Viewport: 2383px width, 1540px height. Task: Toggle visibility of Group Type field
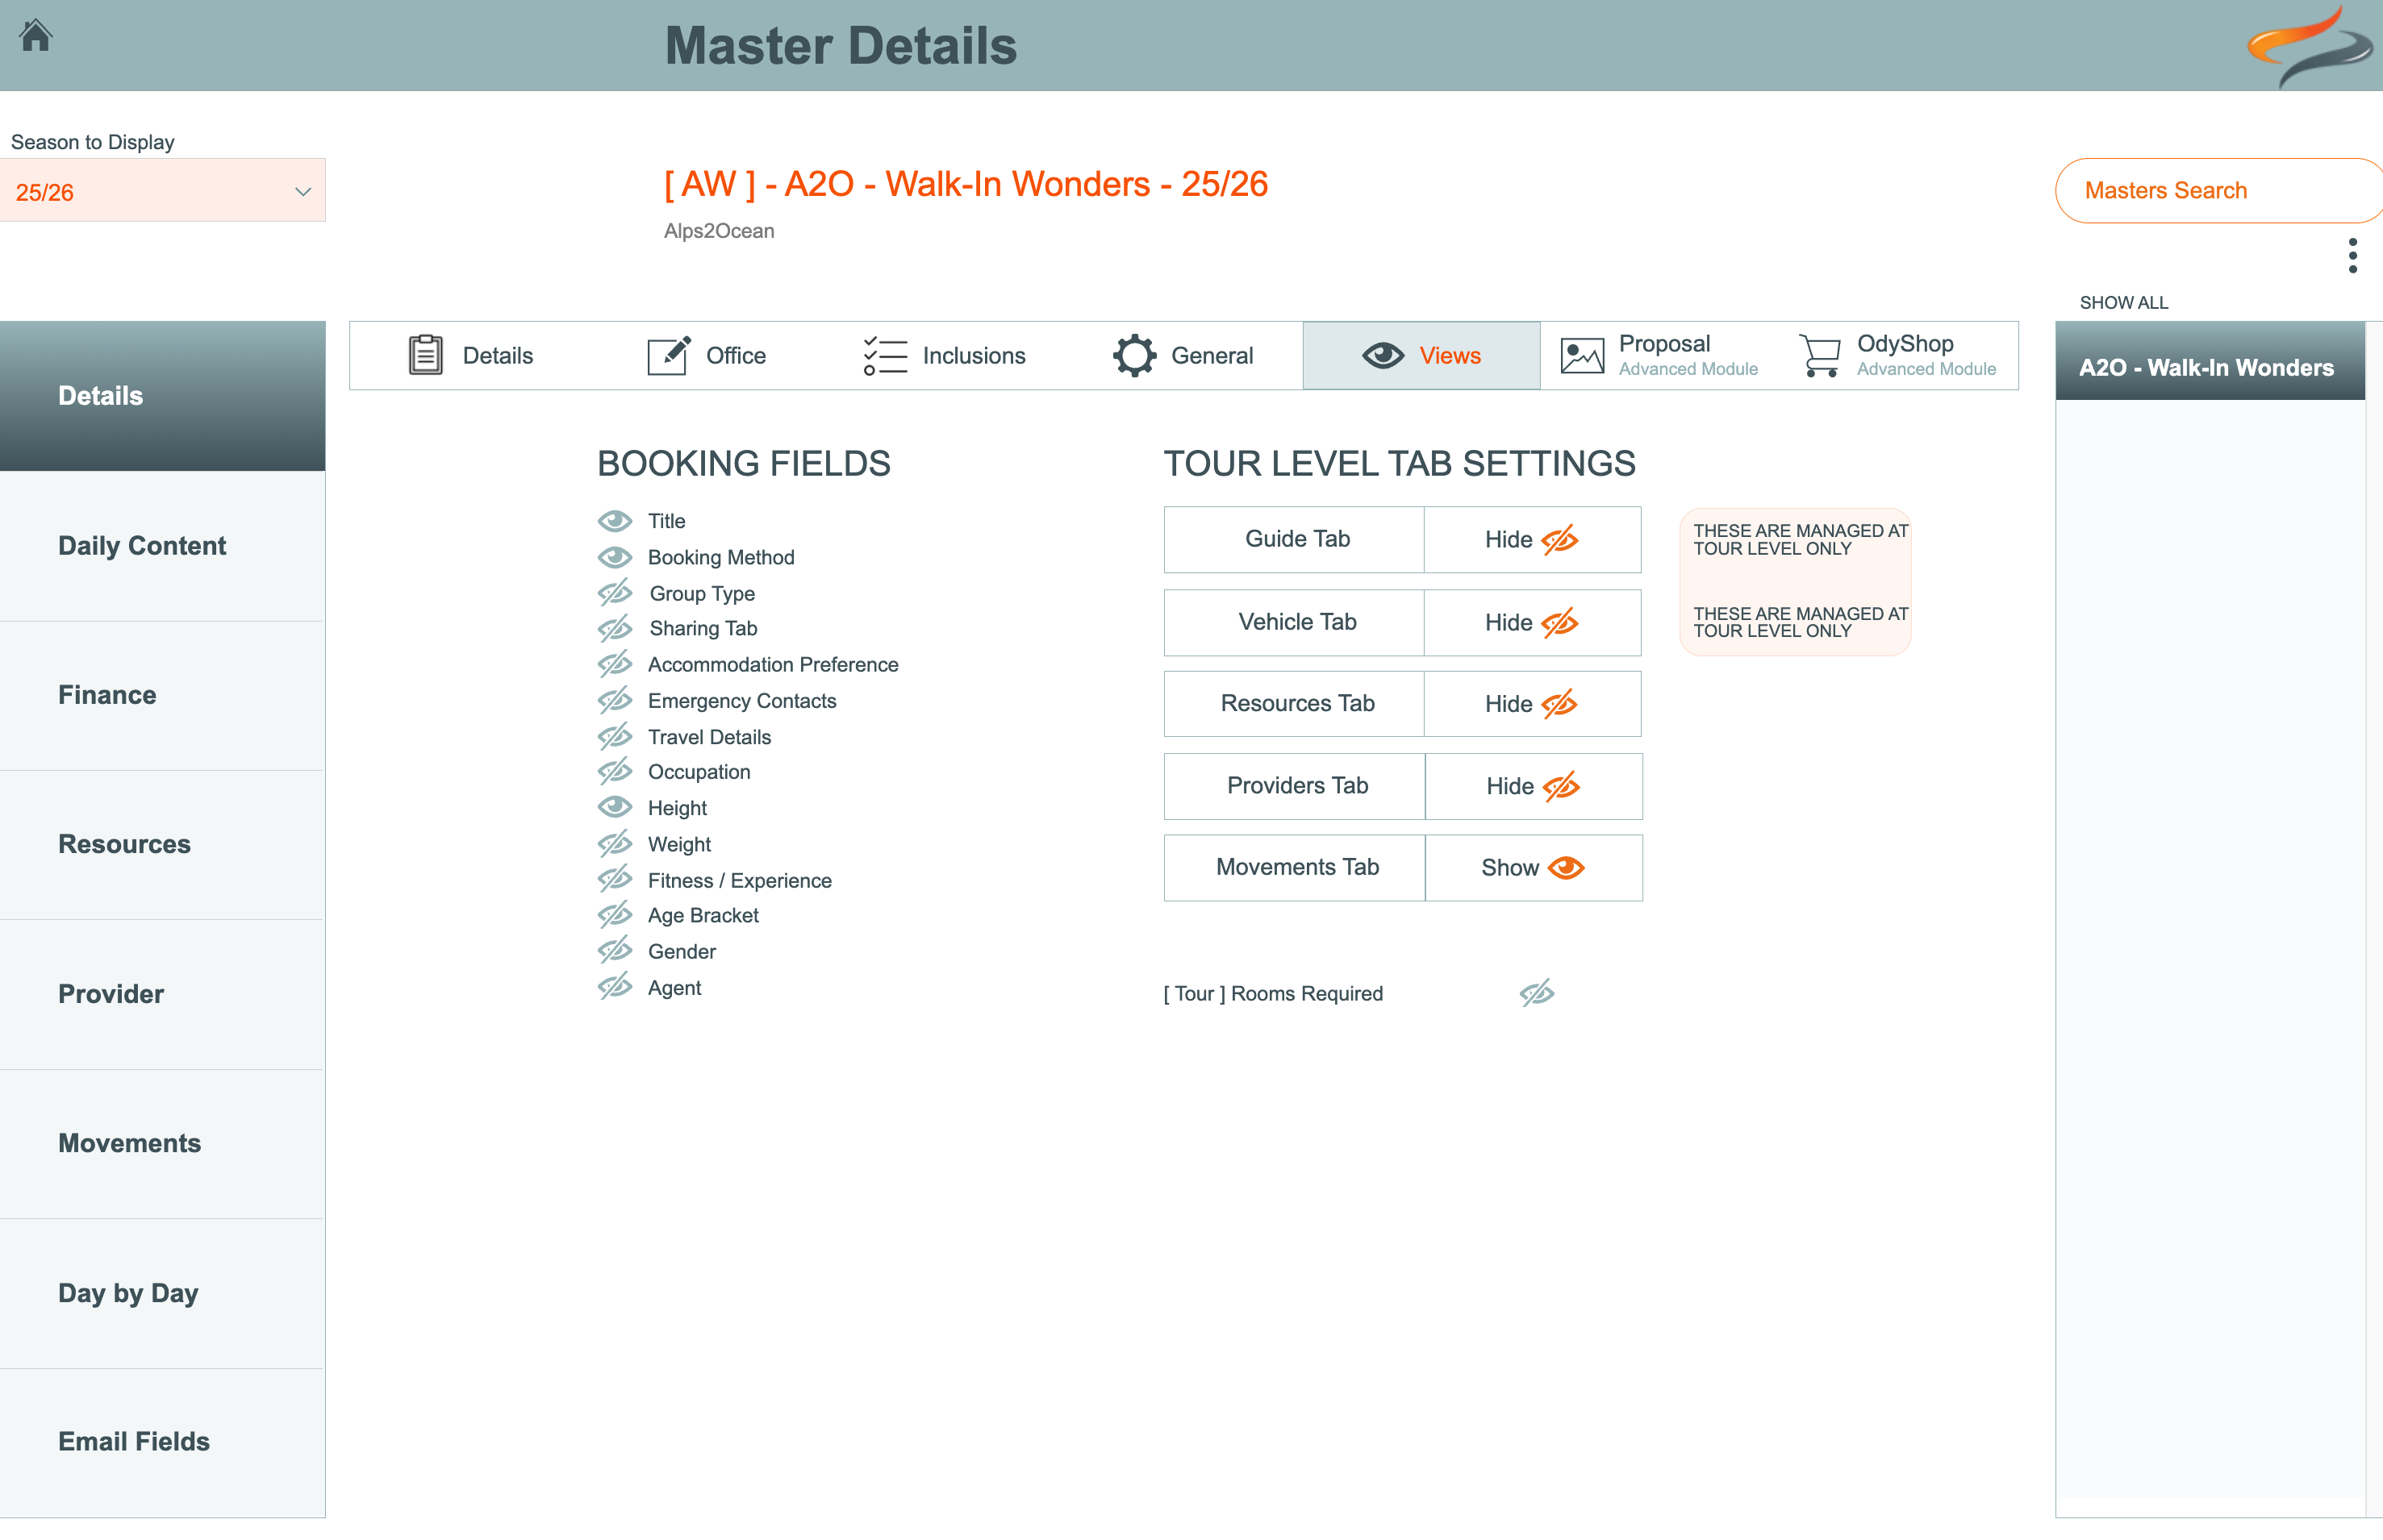[x=616, y=593]
